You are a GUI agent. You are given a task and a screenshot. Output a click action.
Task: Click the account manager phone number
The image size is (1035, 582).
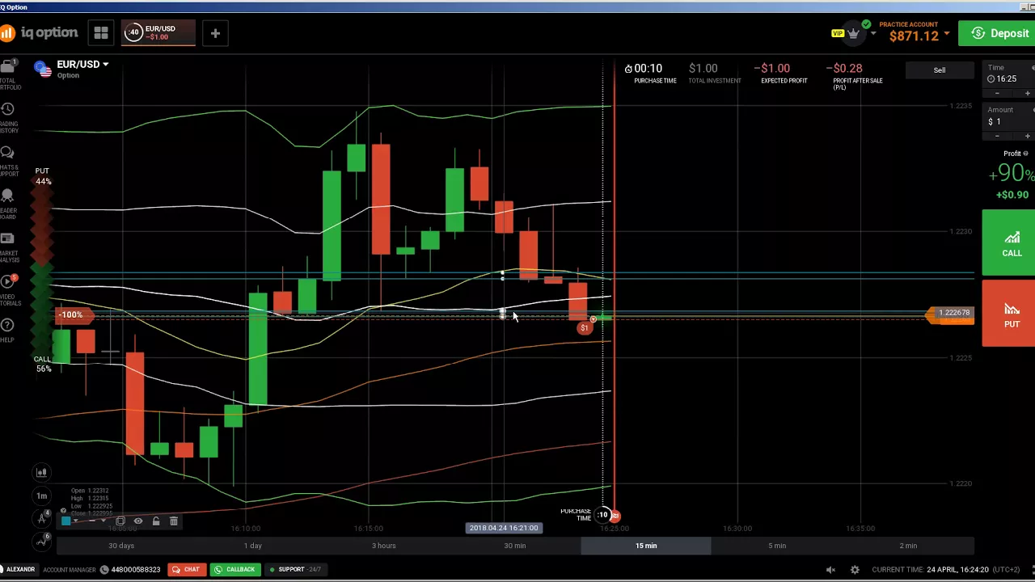[x=136, y=570]
